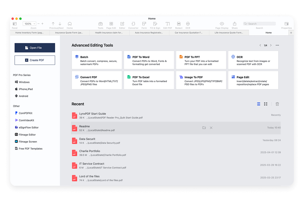Open the Fill & Sign tool
The image size is (304, 202).
[155, 24]
